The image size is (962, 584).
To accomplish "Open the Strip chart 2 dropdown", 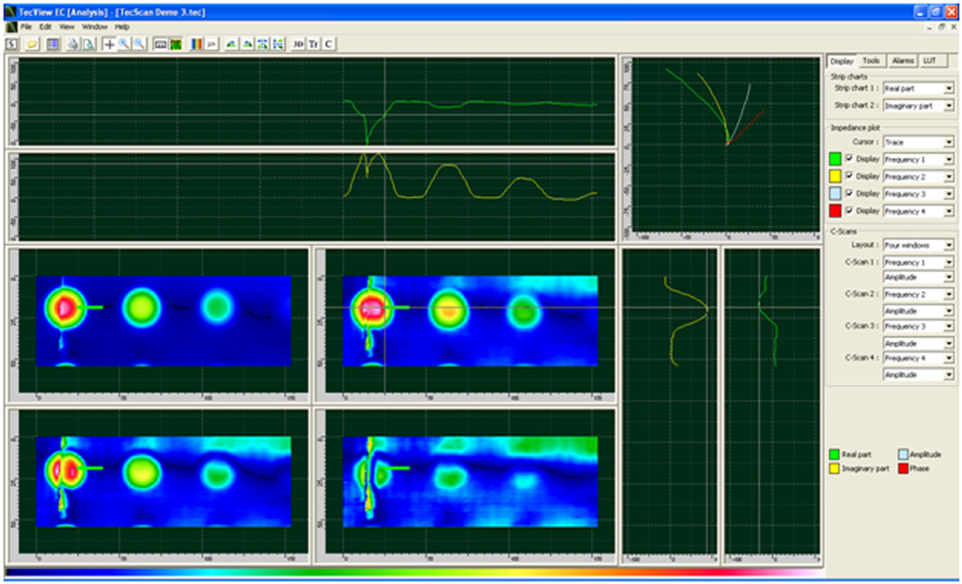I will [919, 106].
